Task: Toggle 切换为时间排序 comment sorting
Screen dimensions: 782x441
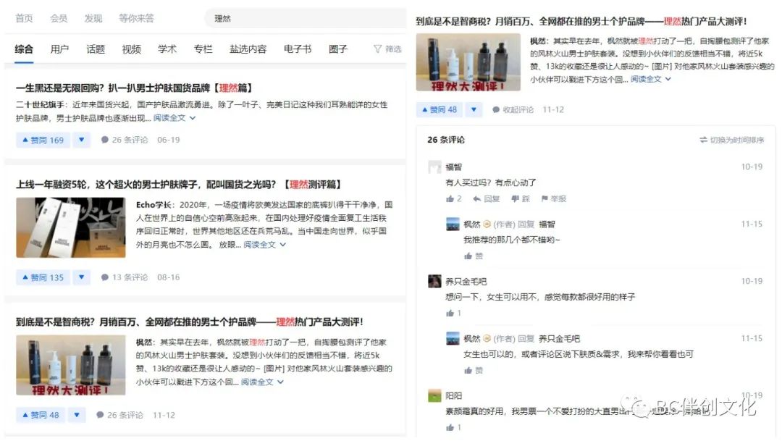Action: point(731,140)
